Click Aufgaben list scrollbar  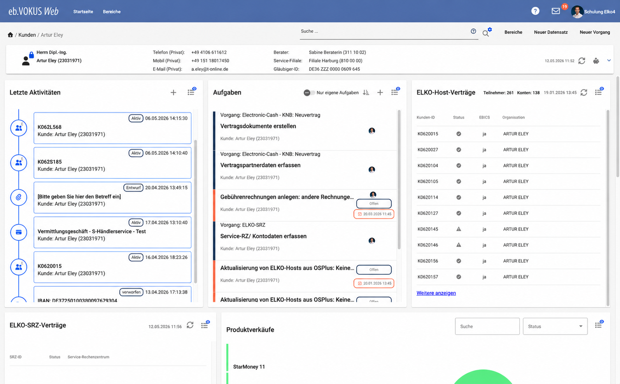point(399,180)
